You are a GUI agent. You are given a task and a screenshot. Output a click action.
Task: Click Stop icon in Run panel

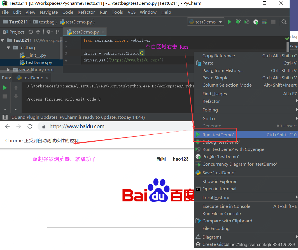coord(5,96)
